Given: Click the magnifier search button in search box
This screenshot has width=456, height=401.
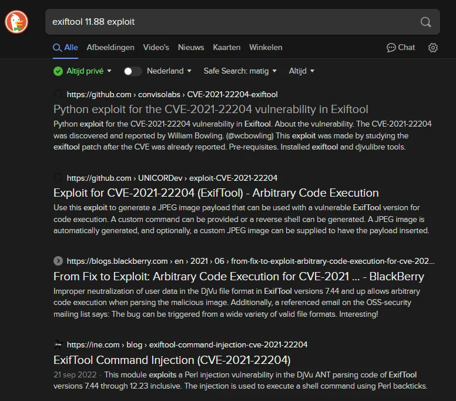Looking at the screenshot, I should pos(425,22).
